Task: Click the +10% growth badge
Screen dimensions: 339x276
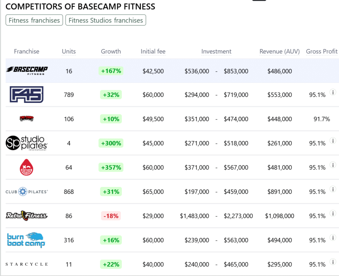Action: [111, 119]
